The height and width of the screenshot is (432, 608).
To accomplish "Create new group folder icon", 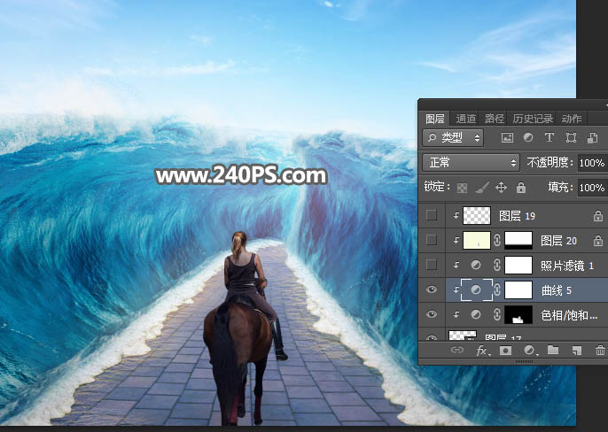I will [x=553, y=350].
